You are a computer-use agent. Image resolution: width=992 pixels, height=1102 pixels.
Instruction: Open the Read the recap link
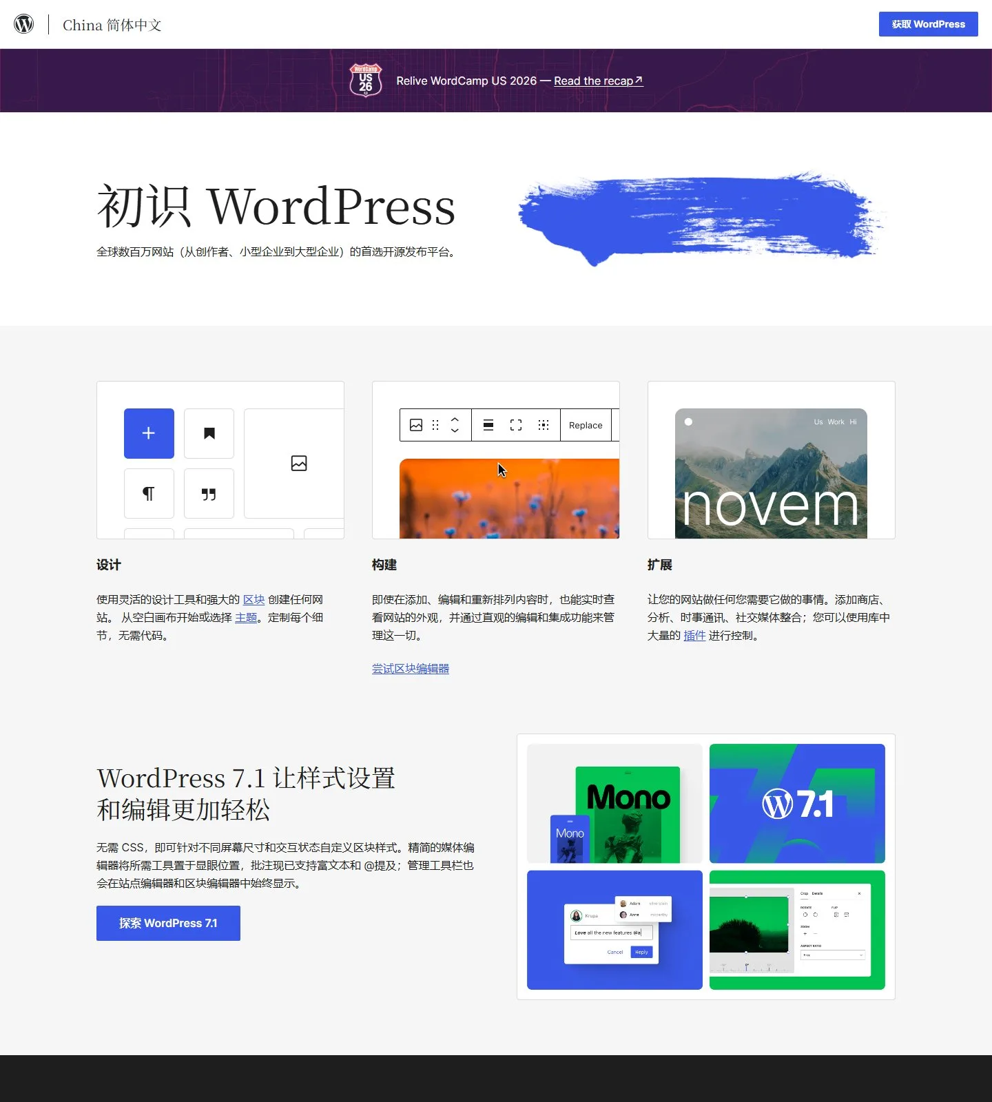598,81
